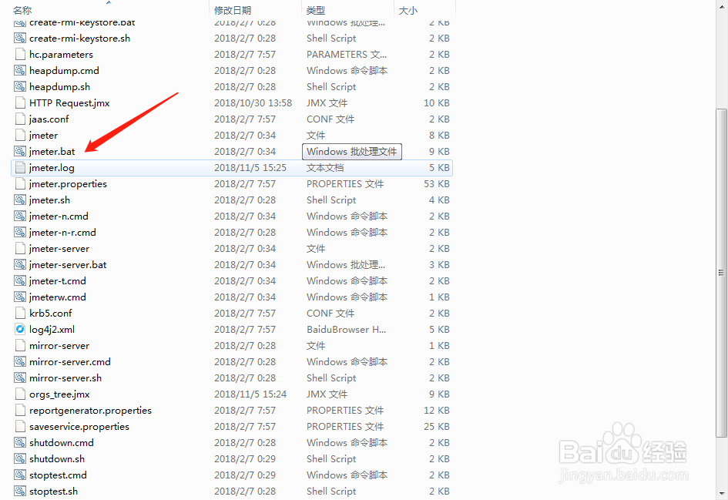The height and width of the screenshot is (500, 728).
Task: Click the jmeter-n-r.cmd script icon
Action: 20,233
